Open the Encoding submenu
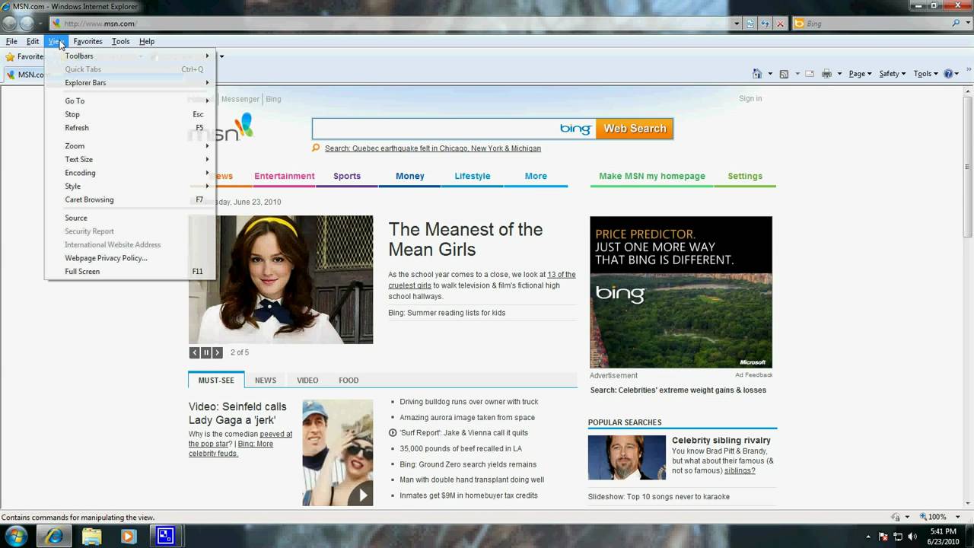This screenshot has height=548, width=974. coord(130,173)
